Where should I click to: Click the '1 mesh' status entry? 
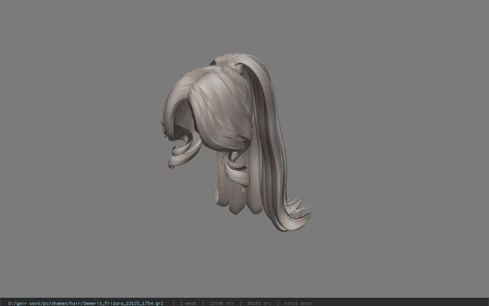click(x=188, y=303)
